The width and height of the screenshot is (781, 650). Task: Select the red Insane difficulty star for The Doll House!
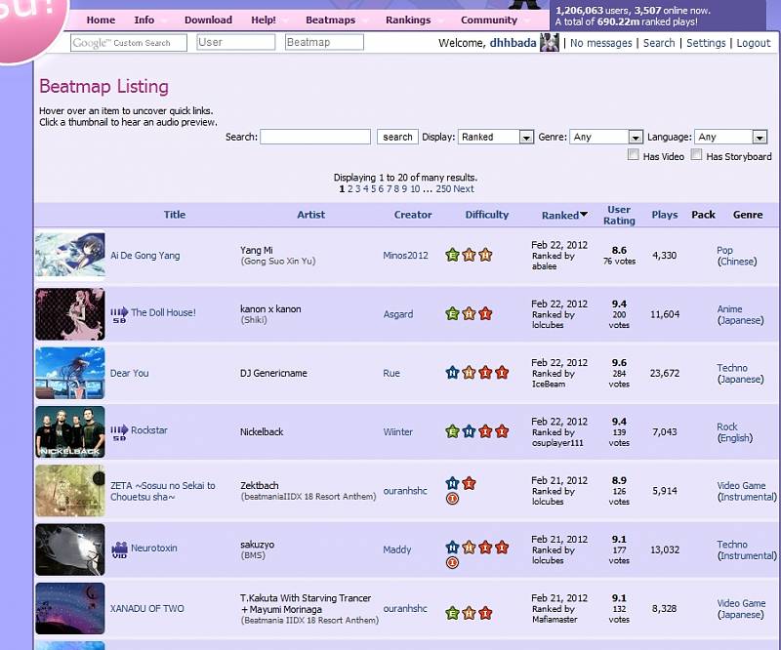[x=485, y=314]
